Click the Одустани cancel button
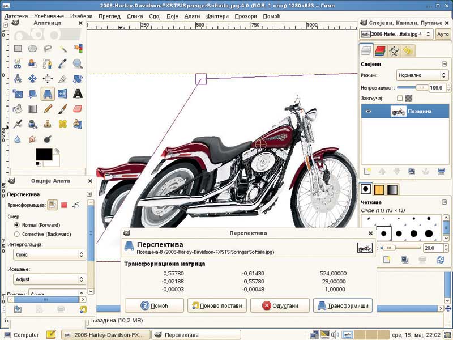The height and width of the screenshot is (340, 453). click(x=280, y=305)
